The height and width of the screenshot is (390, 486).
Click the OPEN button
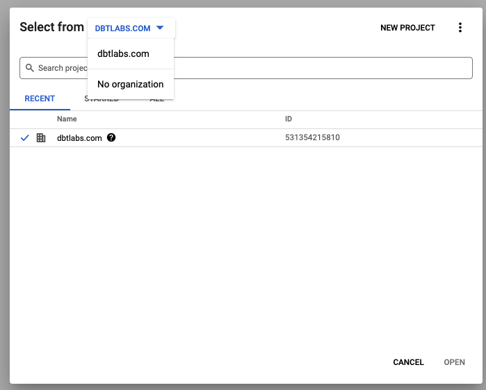click(454, 362)
